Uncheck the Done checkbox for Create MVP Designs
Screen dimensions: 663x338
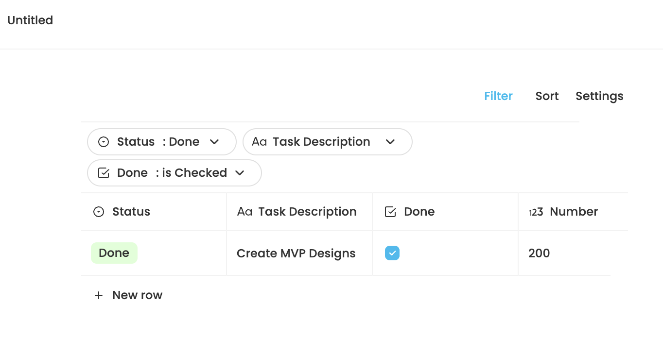392,253
